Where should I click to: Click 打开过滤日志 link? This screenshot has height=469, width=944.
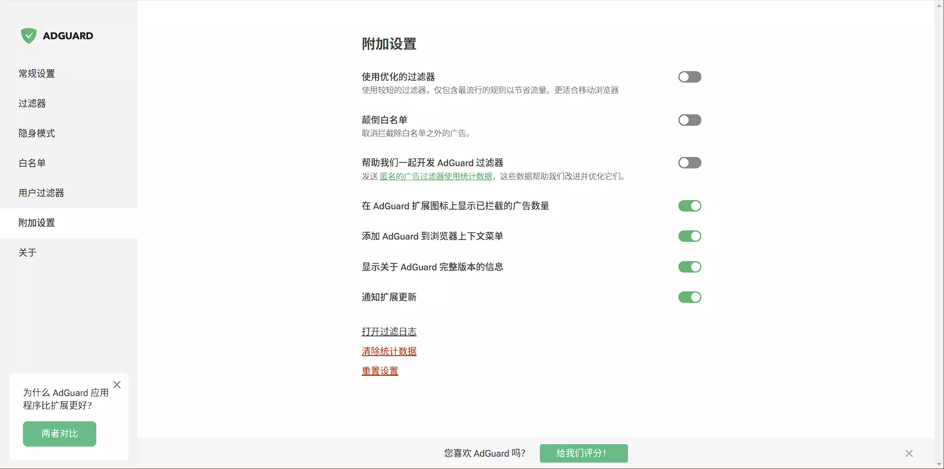(389, 331)
